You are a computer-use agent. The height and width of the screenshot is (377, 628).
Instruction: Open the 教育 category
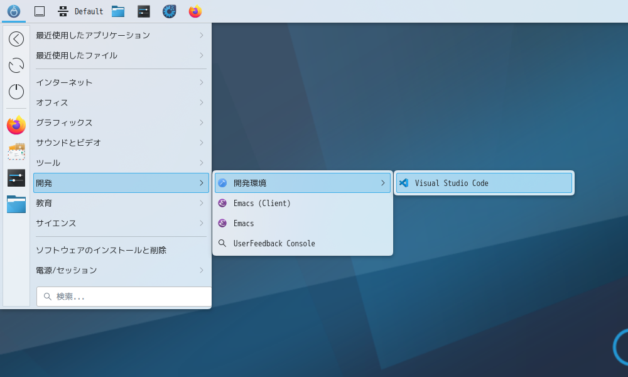[x=121, y=203]
